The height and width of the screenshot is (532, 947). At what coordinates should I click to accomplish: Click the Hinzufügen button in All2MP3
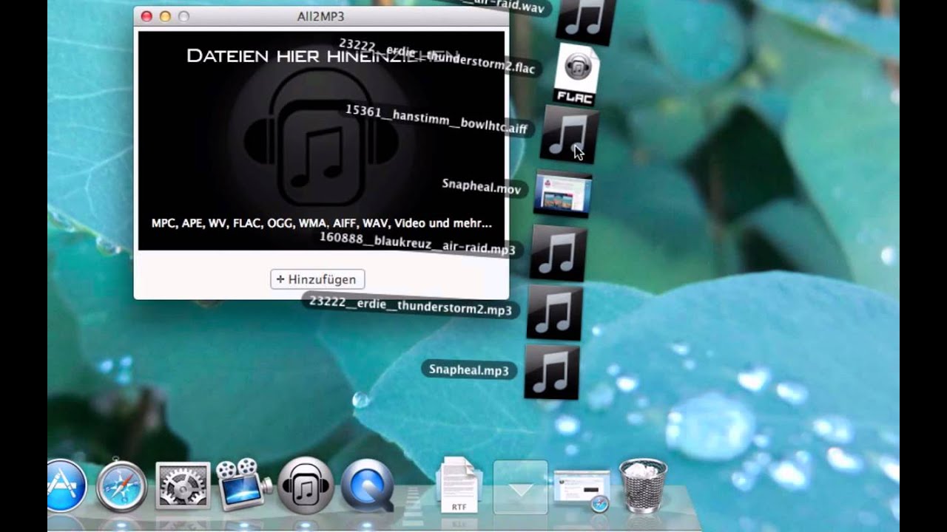[317, 279]
